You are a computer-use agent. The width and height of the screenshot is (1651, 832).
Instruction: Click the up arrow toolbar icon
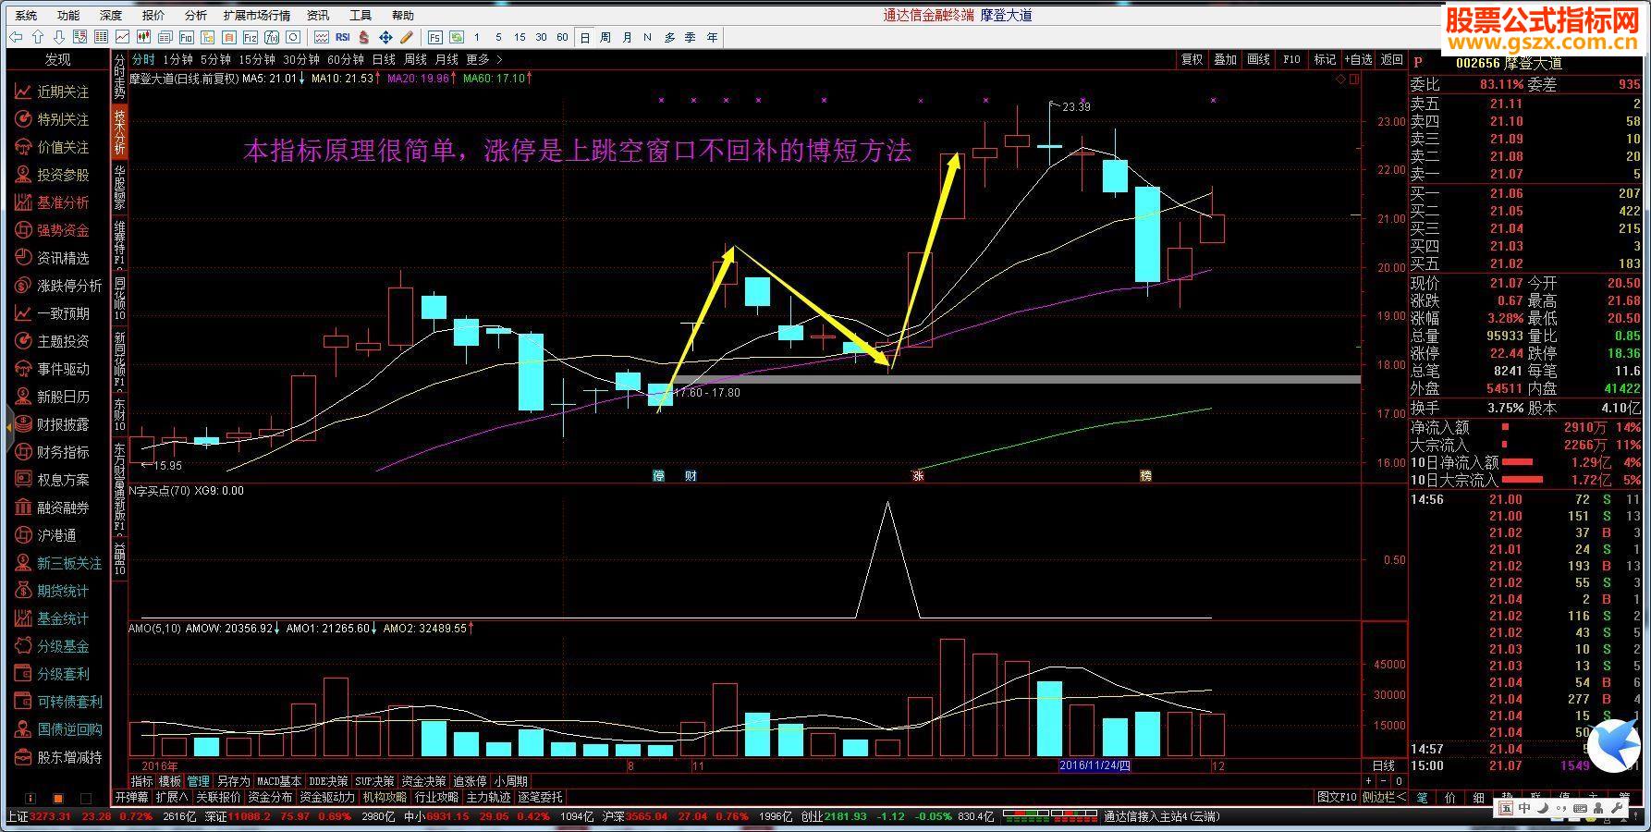(37, 37)
